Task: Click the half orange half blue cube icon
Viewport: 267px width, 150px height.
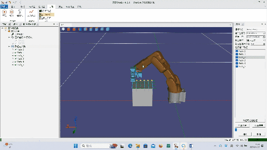Action: [80, 29]
